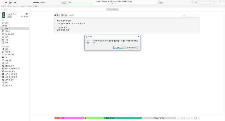Viewport: 225px width, 121px height.
Task: Enable the 비디오 포함 checkbox
Action: (57, 27)
